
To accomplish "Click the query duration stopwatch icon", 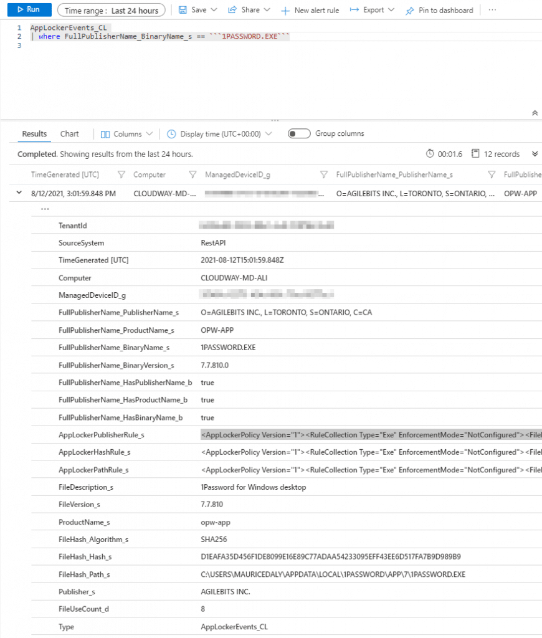I will (x=430, y=154).
